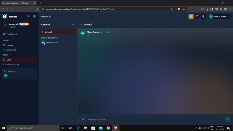Viewport: 233px width, 131px height.
Task: Open the browser hamburger menu
Action: coord(230,9)
